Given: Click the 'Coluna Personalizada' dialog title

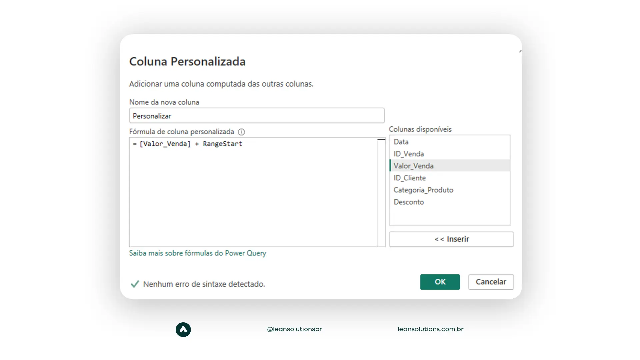Looking at the screenshot, I should click(187, 61).
